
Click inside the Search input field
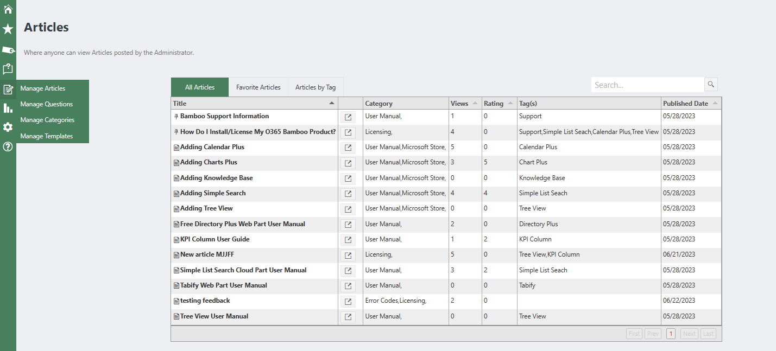(646, 85)
